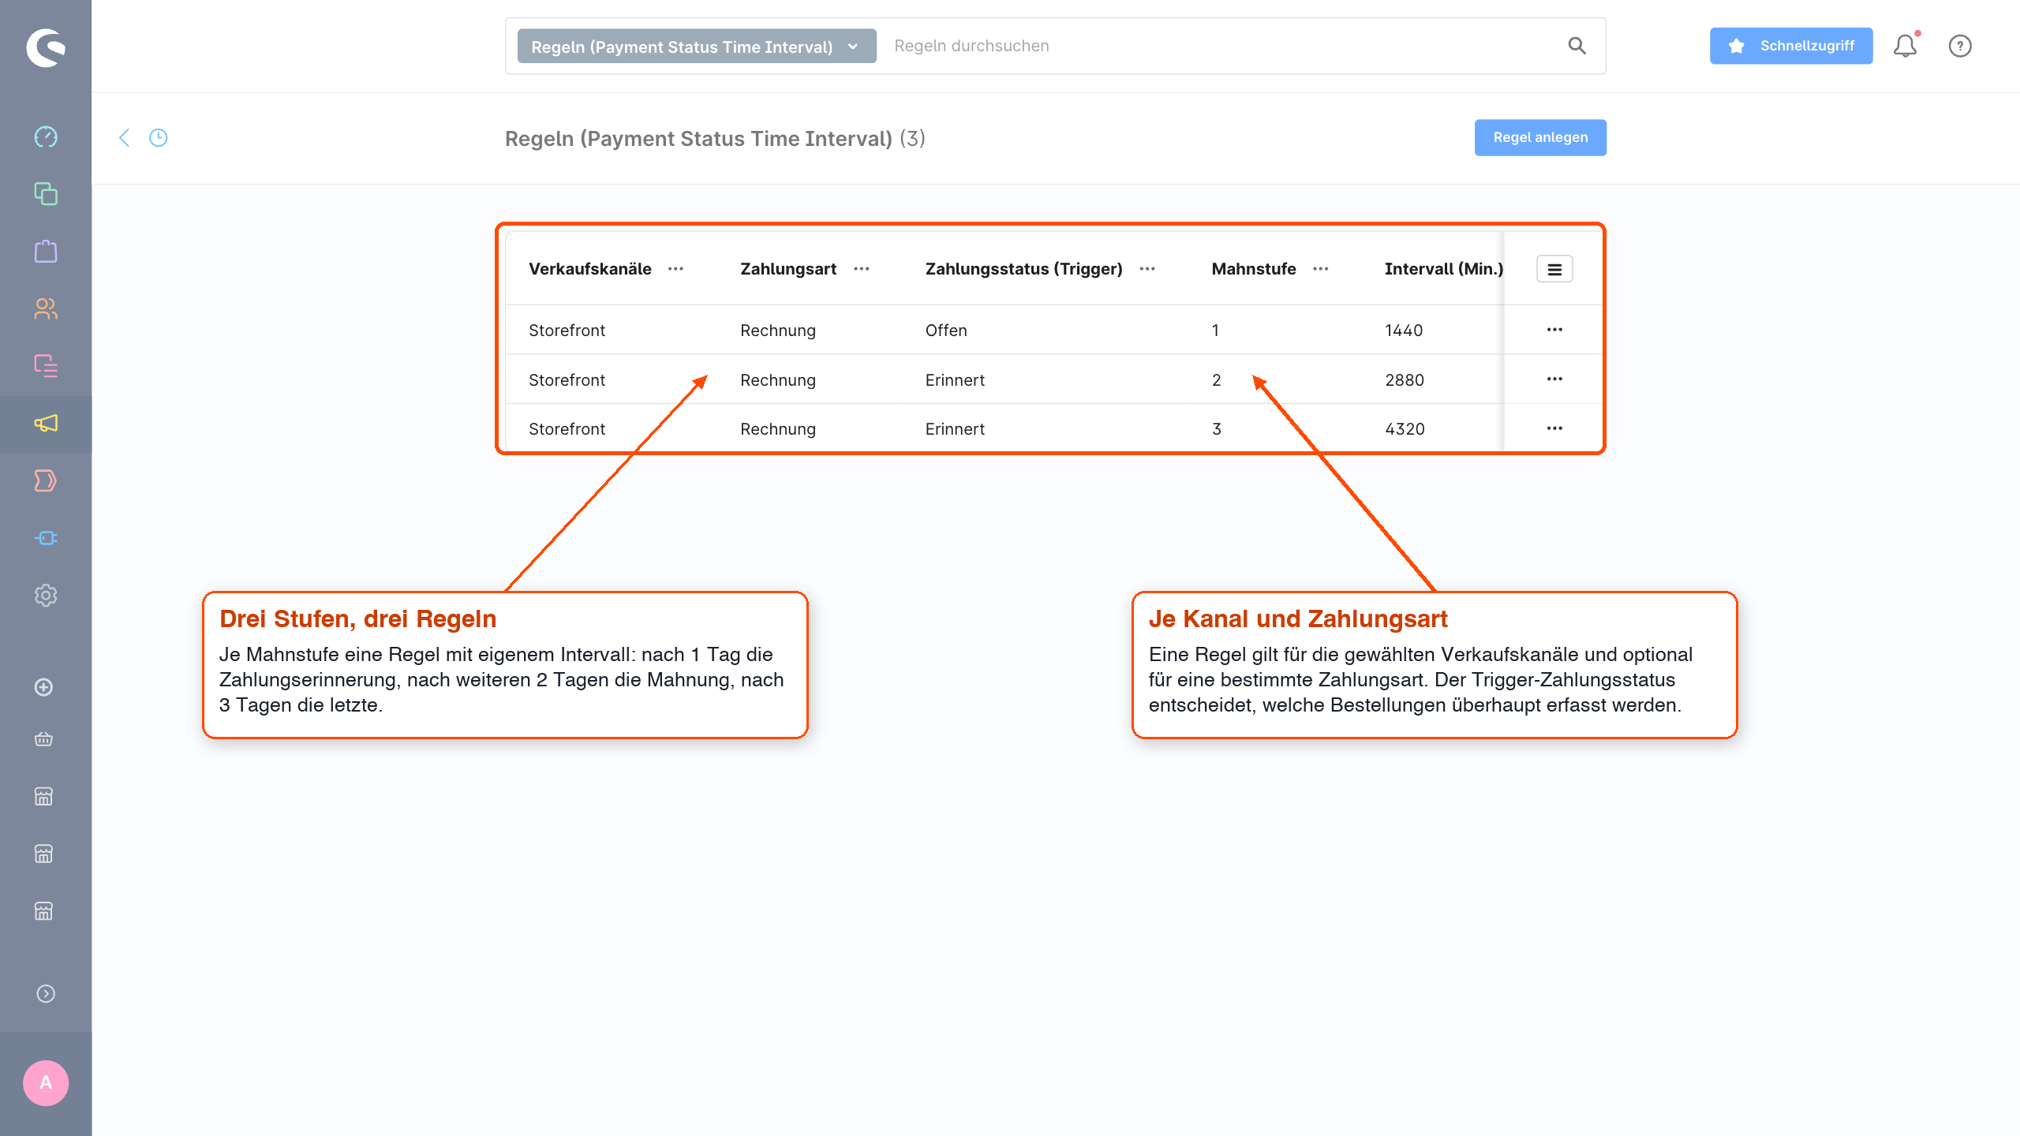Open the Dashboard gauge icon in the sidebar

pos(46,136)
